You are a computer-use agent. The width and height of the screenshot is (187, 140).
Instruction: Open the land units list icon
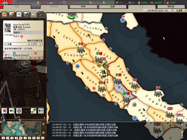coord(12,14)
